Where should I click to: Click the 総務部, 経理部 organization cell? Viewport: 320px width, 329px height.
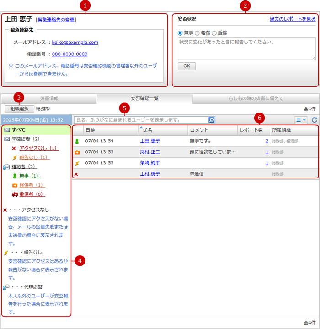(285, 141)
